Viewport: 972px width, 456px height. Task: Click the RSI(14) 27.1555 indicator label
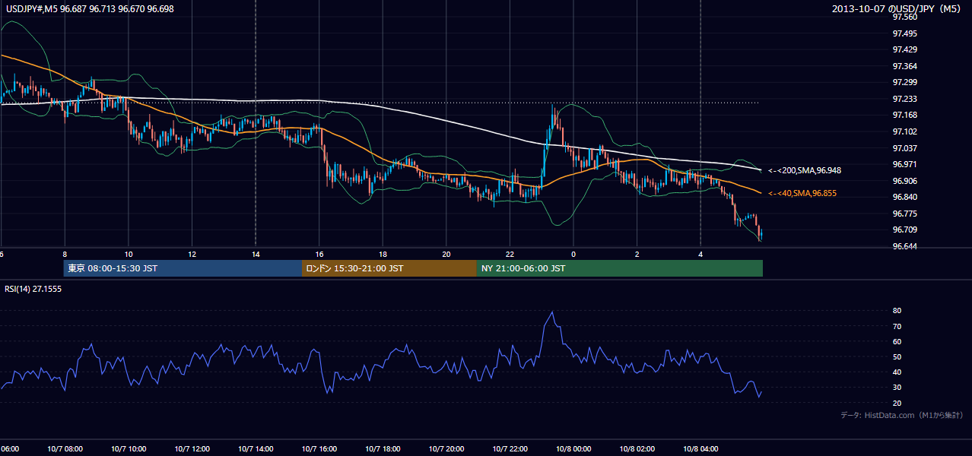(x=33, y=289)
